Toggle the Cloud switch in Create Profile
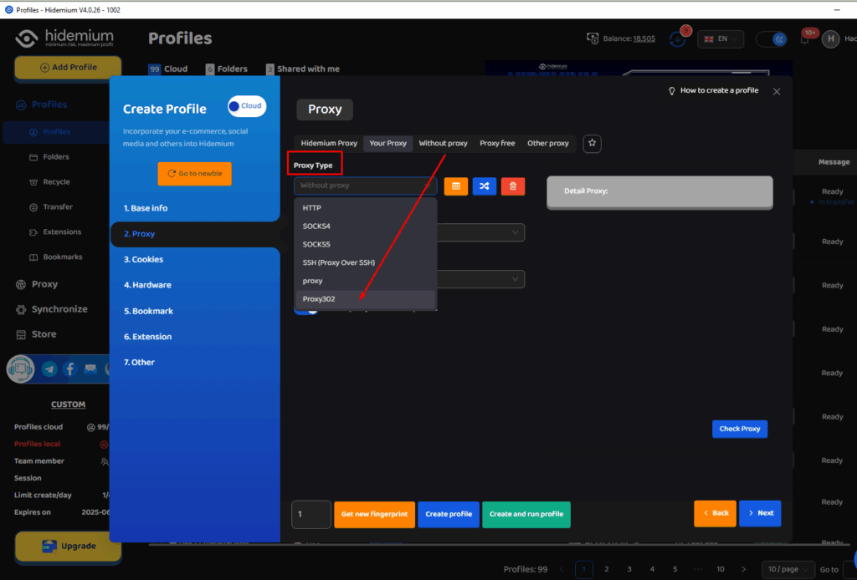This screenshot has width=857, height=580. (x=247, y=106)
